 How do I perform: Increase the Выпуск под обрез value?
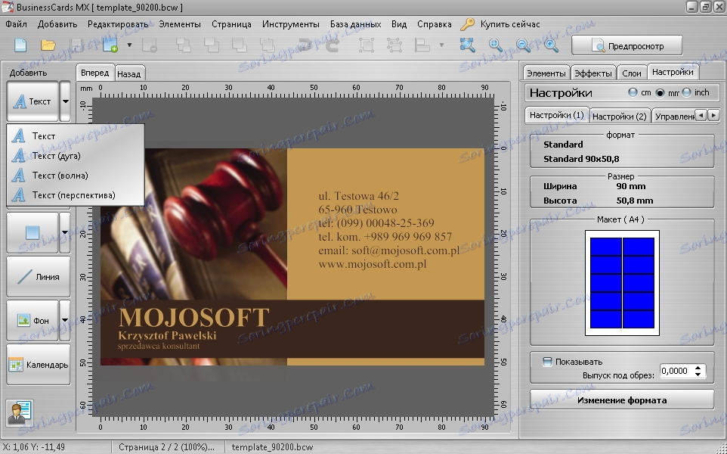(x=699, y=368)
